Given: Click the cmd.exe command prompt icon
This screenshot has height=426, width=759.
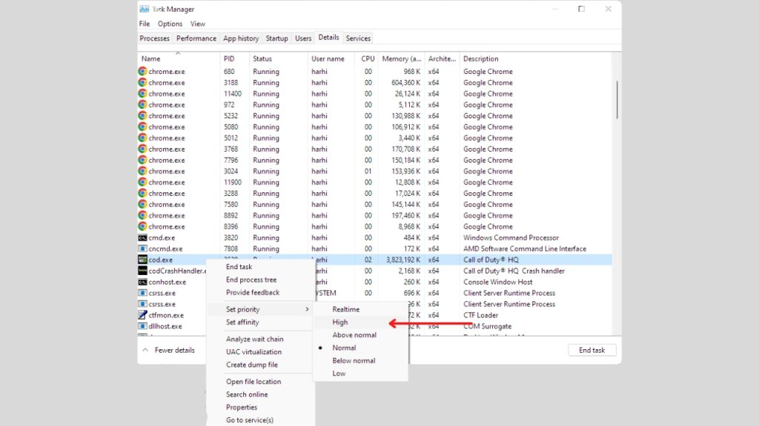Looking at the screenshot, I should [142, 238].
